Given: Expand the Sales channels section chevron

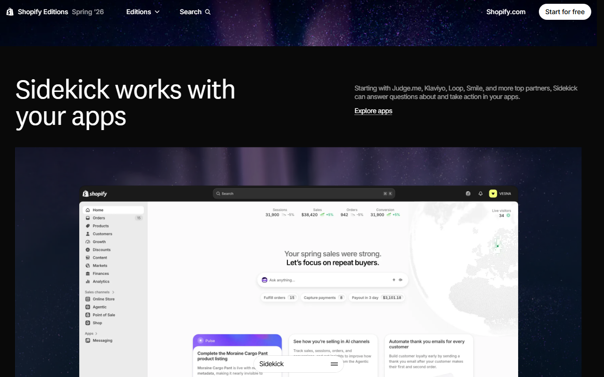Looking at the screenshot, I should tap(113, 292).
